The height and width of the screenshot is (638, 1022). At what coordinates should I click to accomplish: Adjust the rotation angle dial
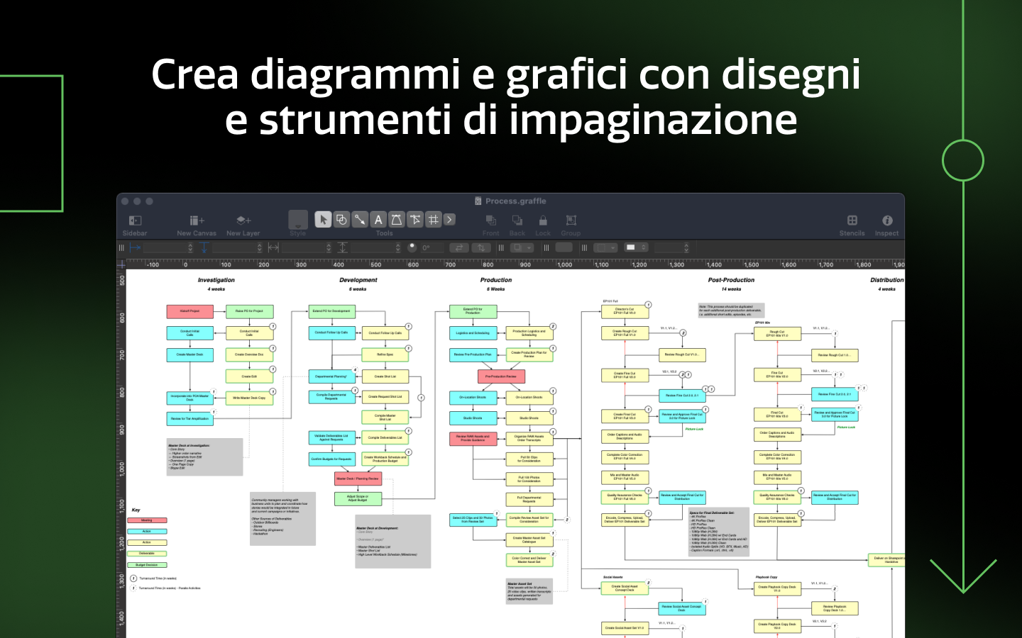tap(412, 247)
